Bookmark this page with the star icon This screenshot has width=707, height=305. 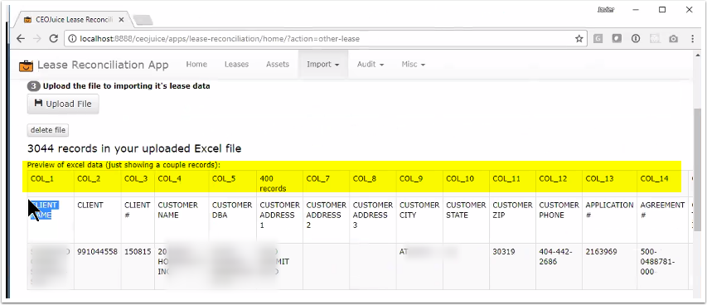[579, 39]
